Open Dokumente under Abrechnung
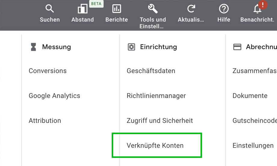 (x=250, y=96)
